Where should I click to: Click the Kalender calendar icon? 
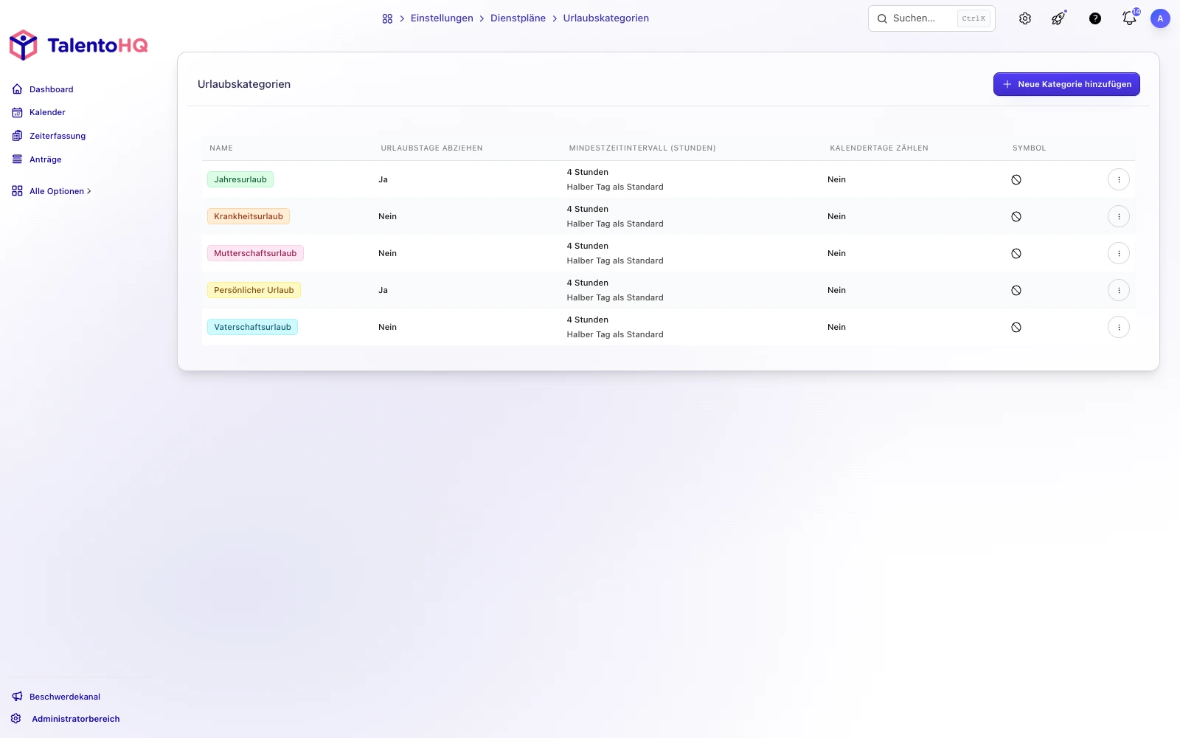point(18,112)
